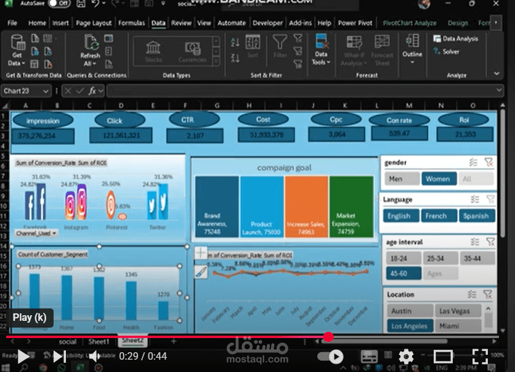
Task: Show more ribbon tabs arrow
Action: [496, 23]
